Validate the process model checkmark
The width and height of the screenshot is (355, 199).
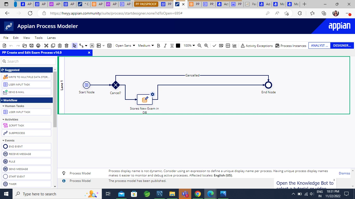[214, 46]
